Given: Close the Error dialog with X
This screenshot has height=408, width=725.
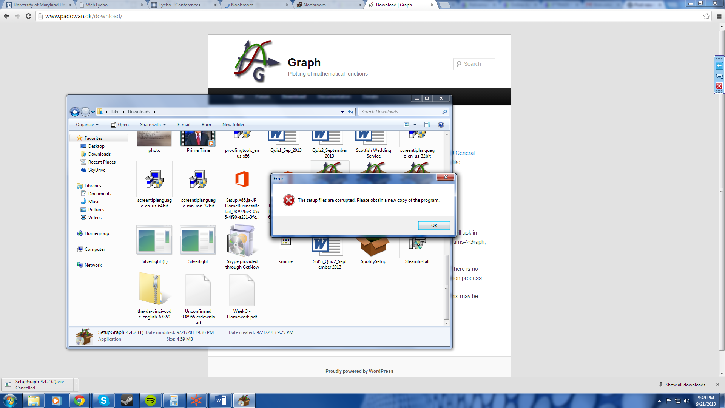Looking at the screenshot, I should (446, 177).
